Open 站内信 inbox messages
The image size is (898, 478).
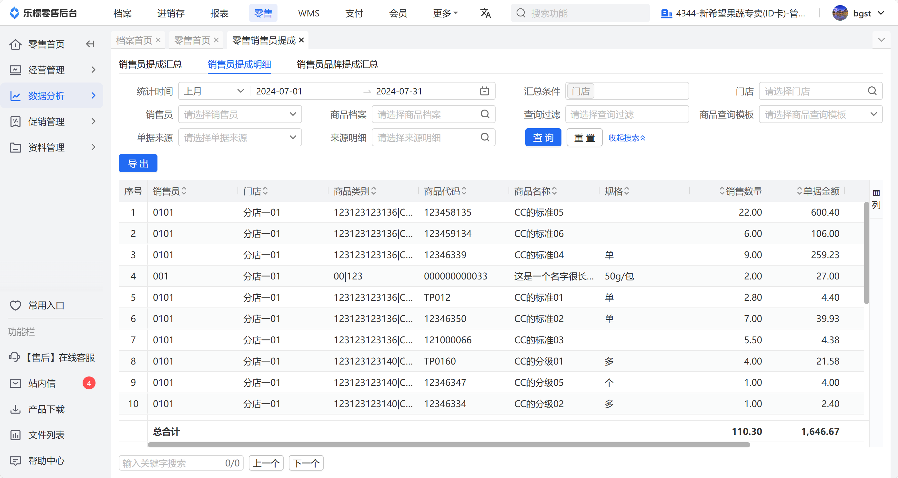pyautogui.click(x=42, y=383)
